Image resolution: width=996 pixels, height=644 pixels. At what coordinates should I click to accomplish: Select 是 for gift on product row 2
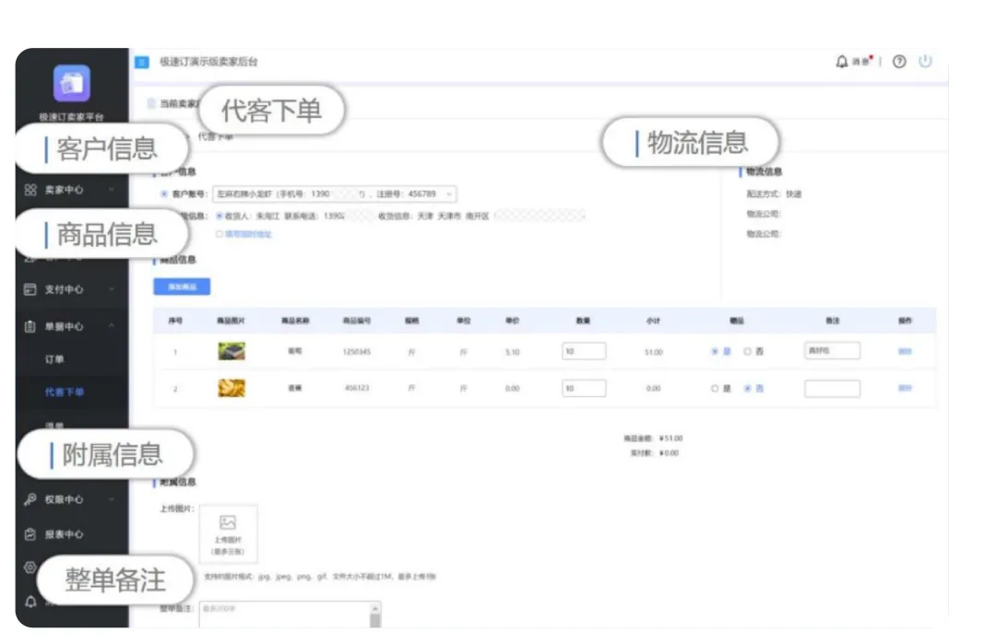[715, 389]
